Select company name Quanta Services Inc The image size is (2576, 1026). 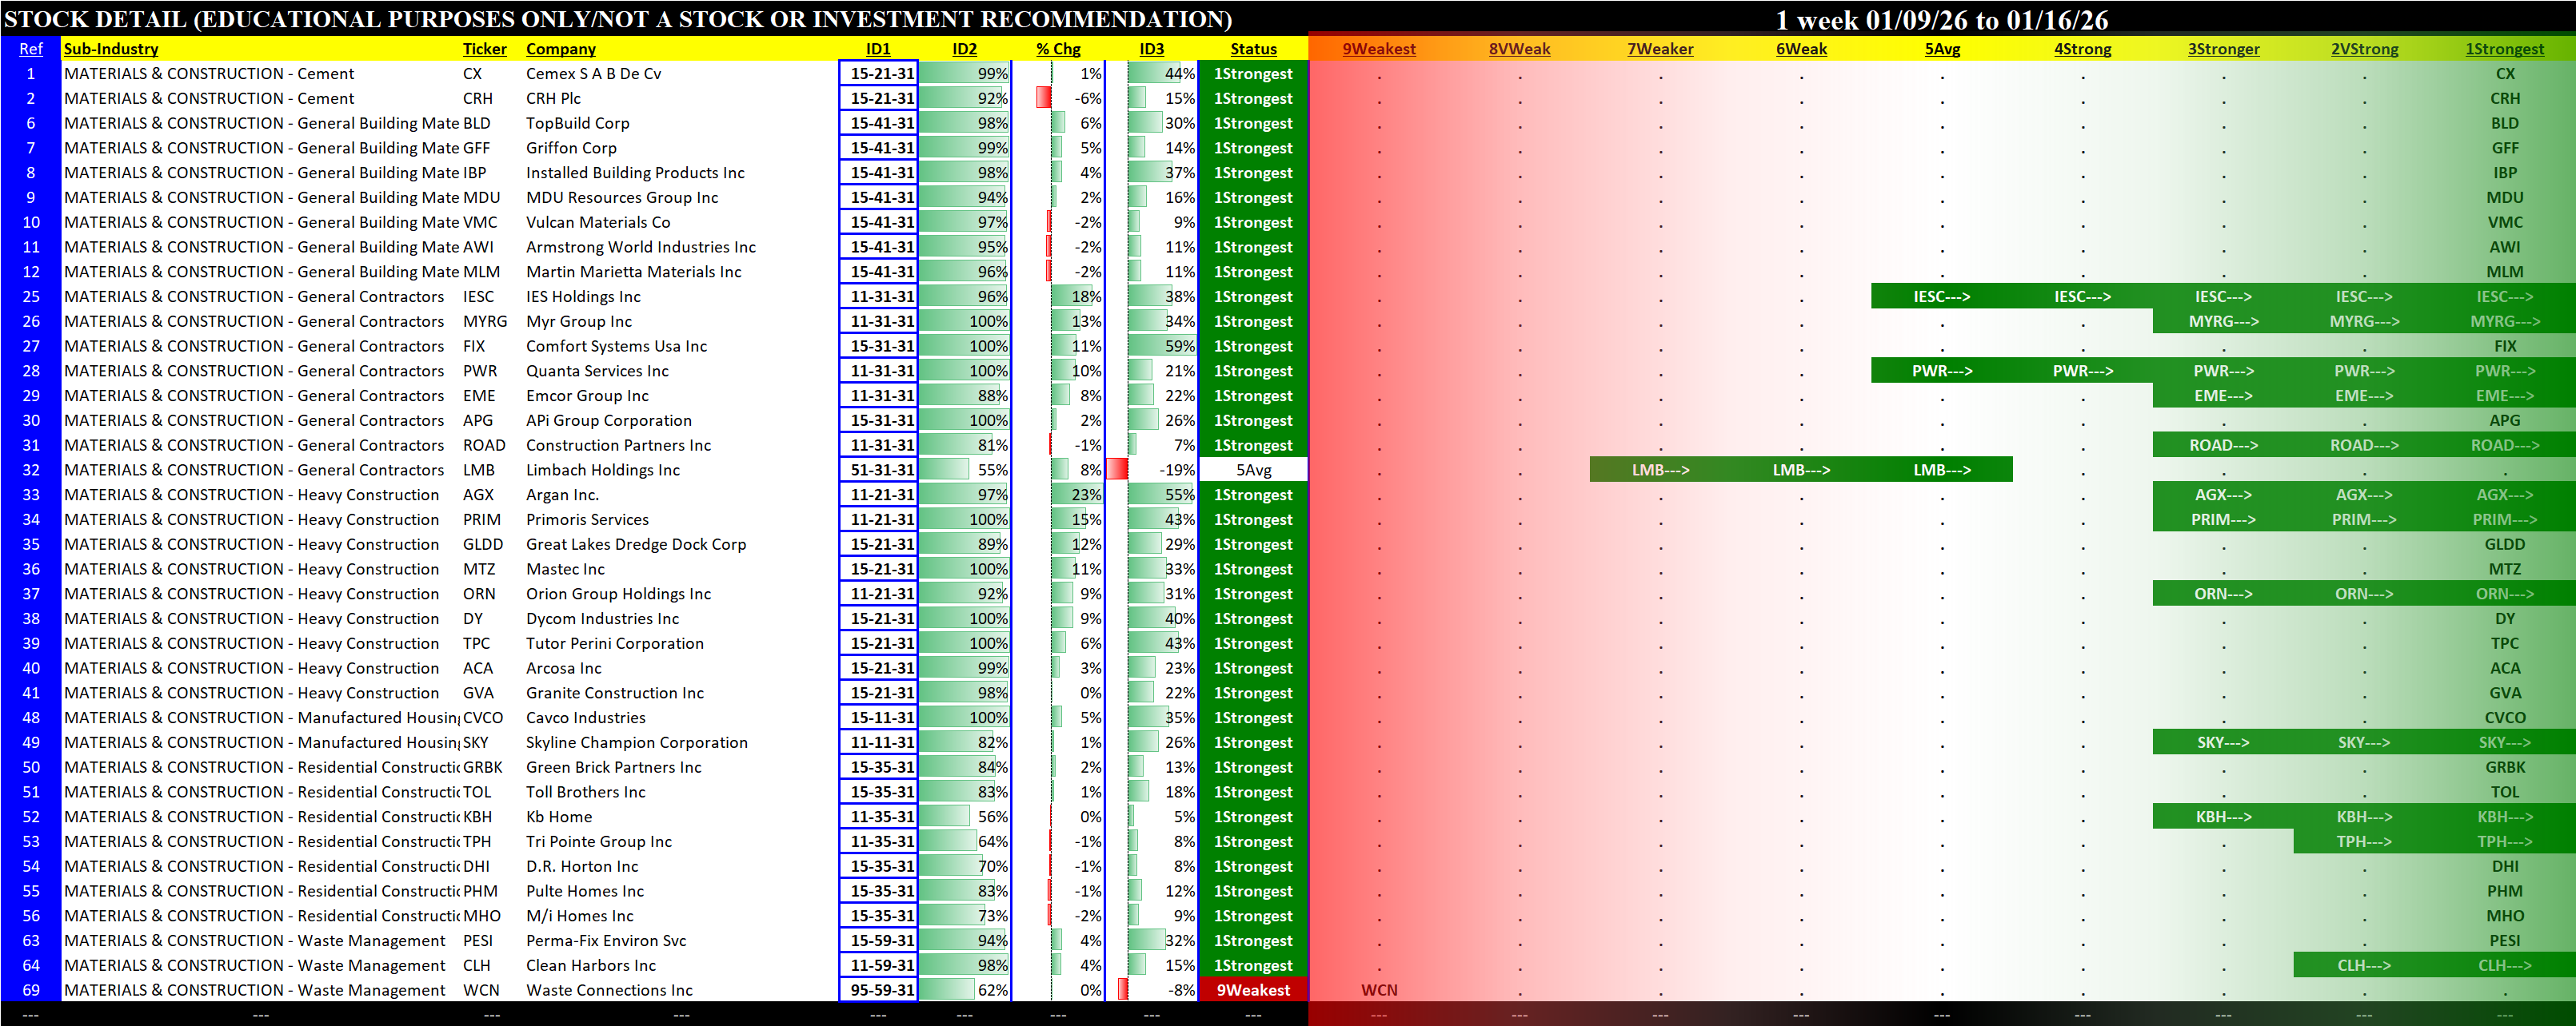click(x=597, y=371)
